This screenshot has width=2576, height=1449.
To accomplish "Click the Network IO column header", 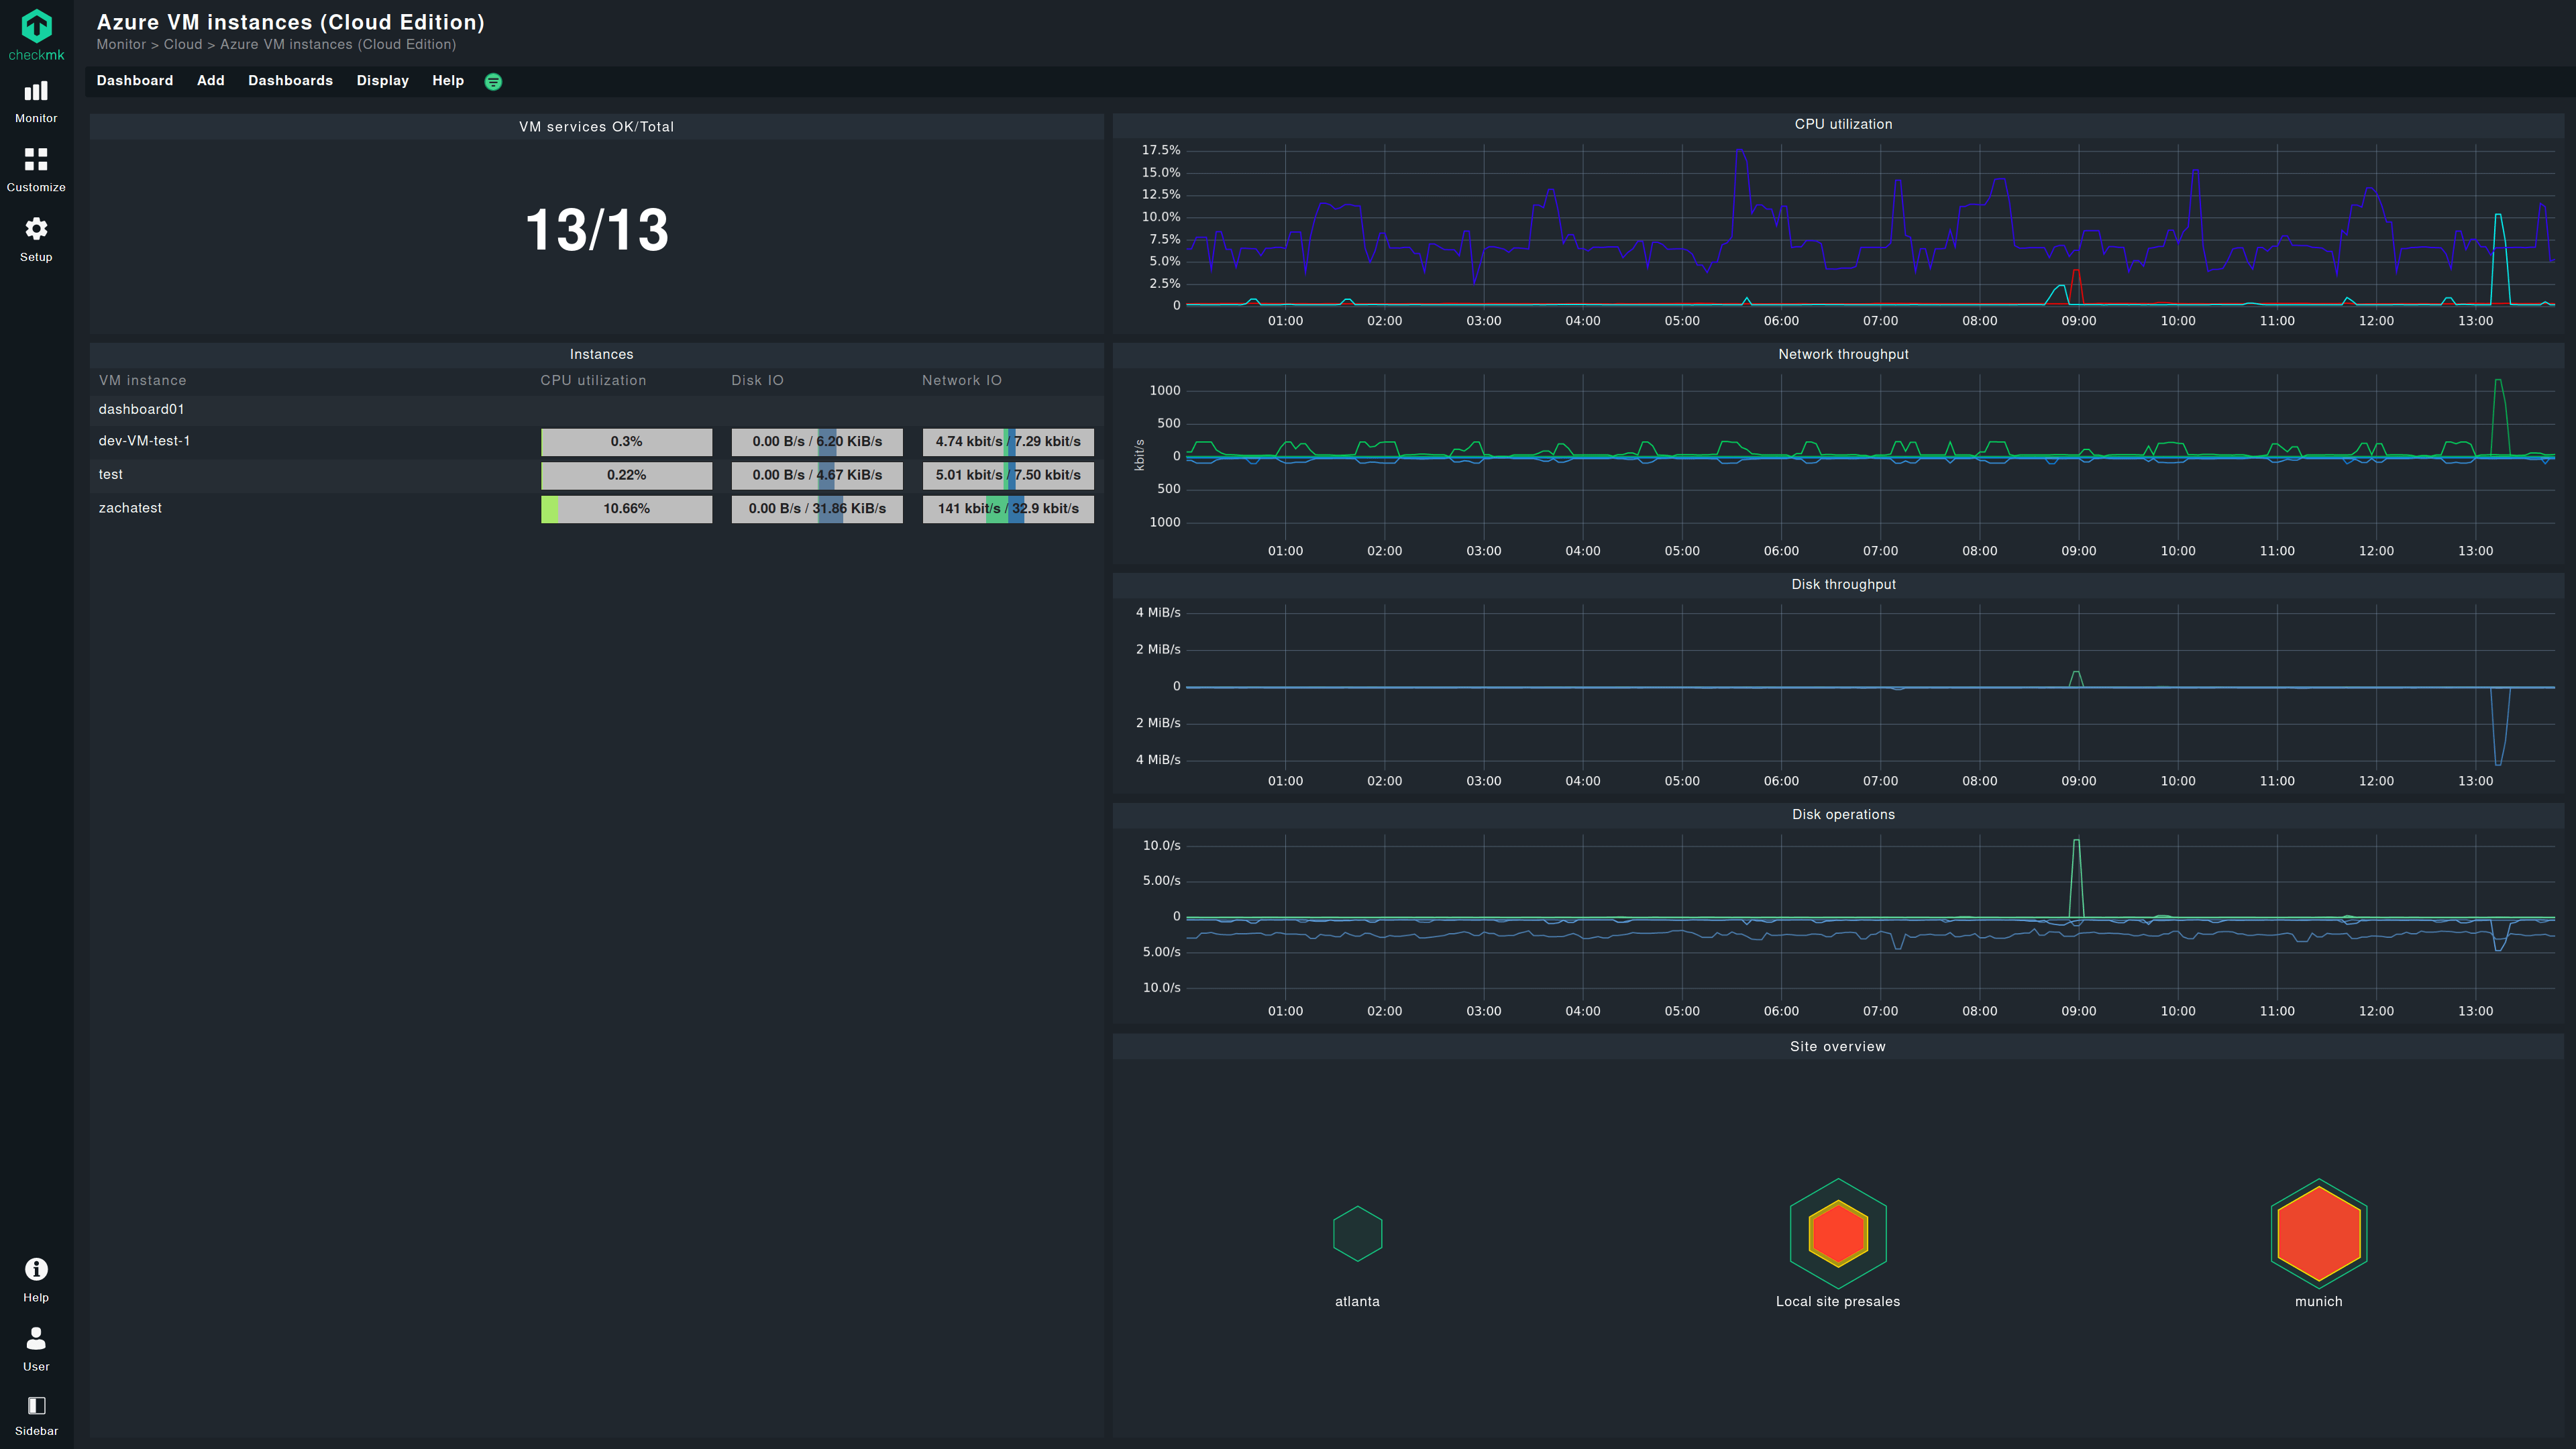I will tap(962, 381).
